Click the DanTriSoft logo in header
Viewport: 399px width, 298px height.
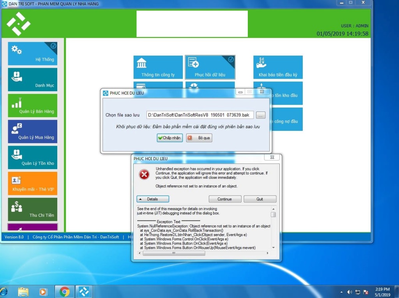19,24
